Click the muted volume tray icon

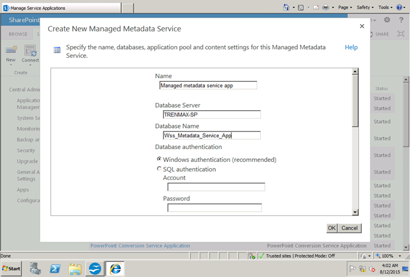372,268
